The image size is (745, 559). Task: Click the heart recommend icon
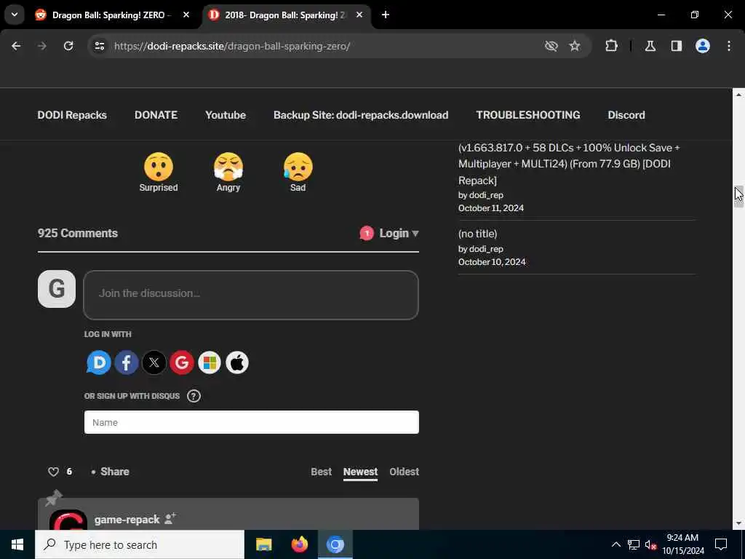pos(53,472)
